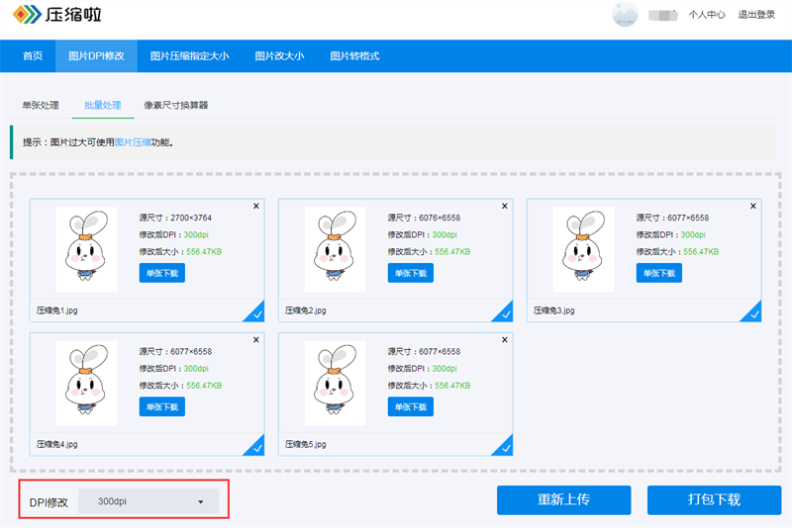792x528 pixels.
Task: Click the 压缩啦 logo icon
Action: 27,14
